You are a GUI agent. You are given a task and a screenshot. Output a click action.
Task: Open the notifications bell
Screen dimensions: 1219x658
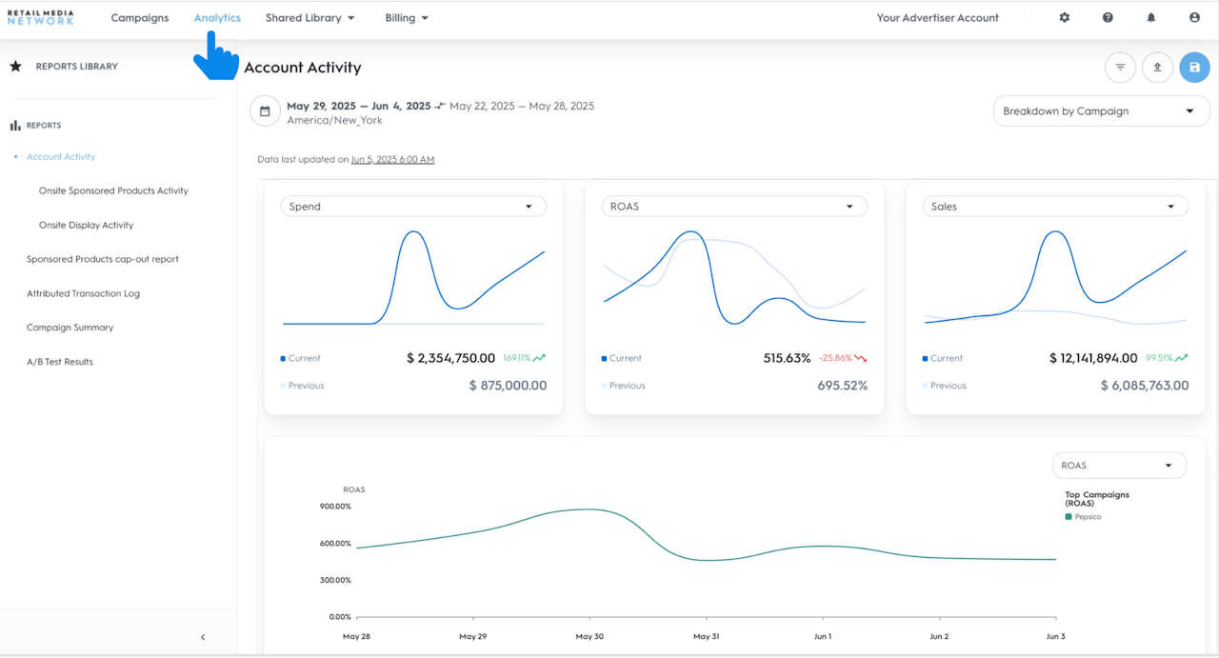[1151, 18]
